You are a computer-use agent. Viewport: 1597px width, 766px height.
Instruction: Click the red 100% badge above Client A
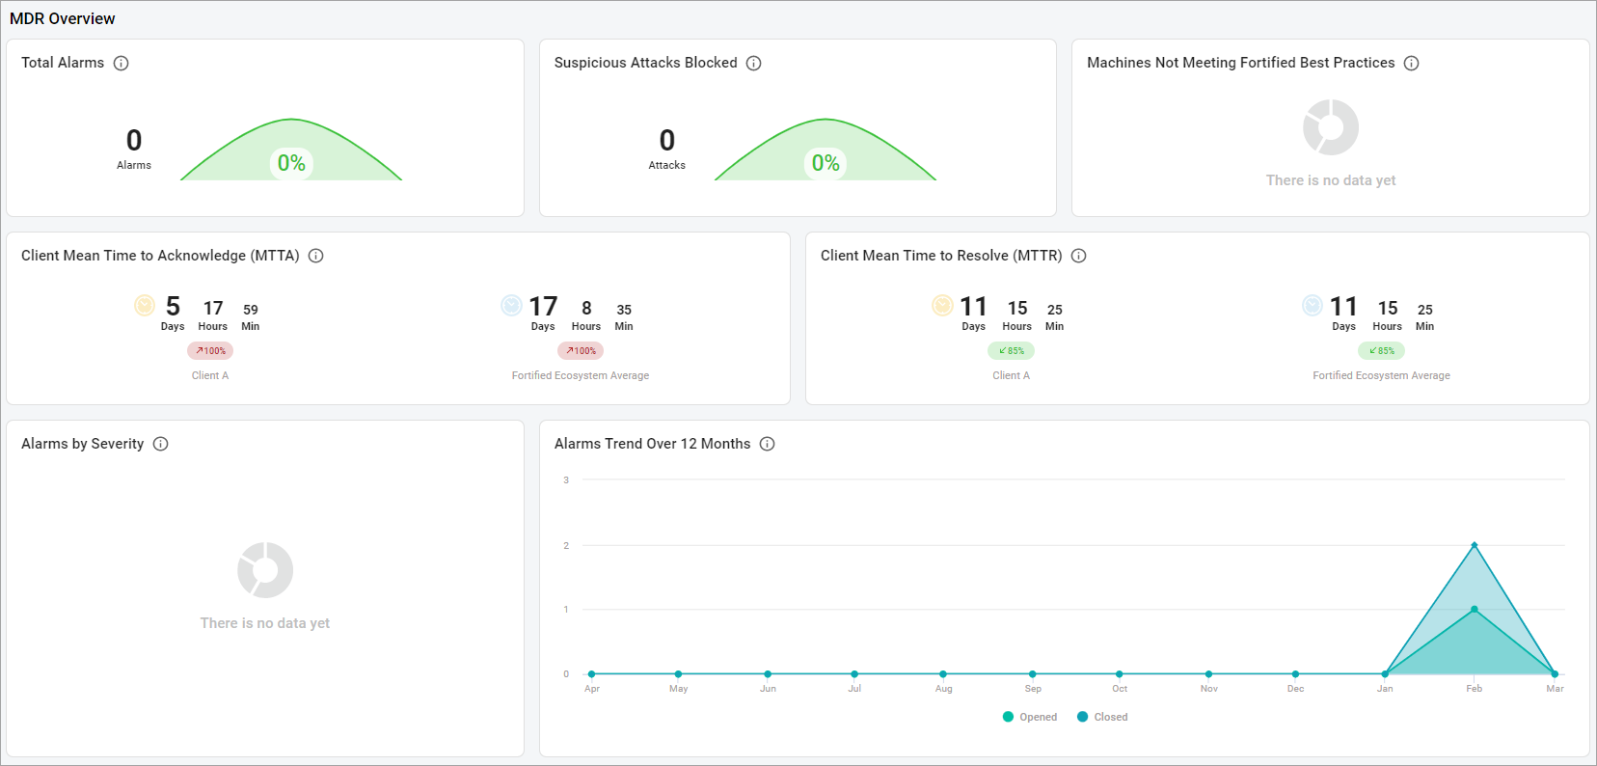click(210, 351)
